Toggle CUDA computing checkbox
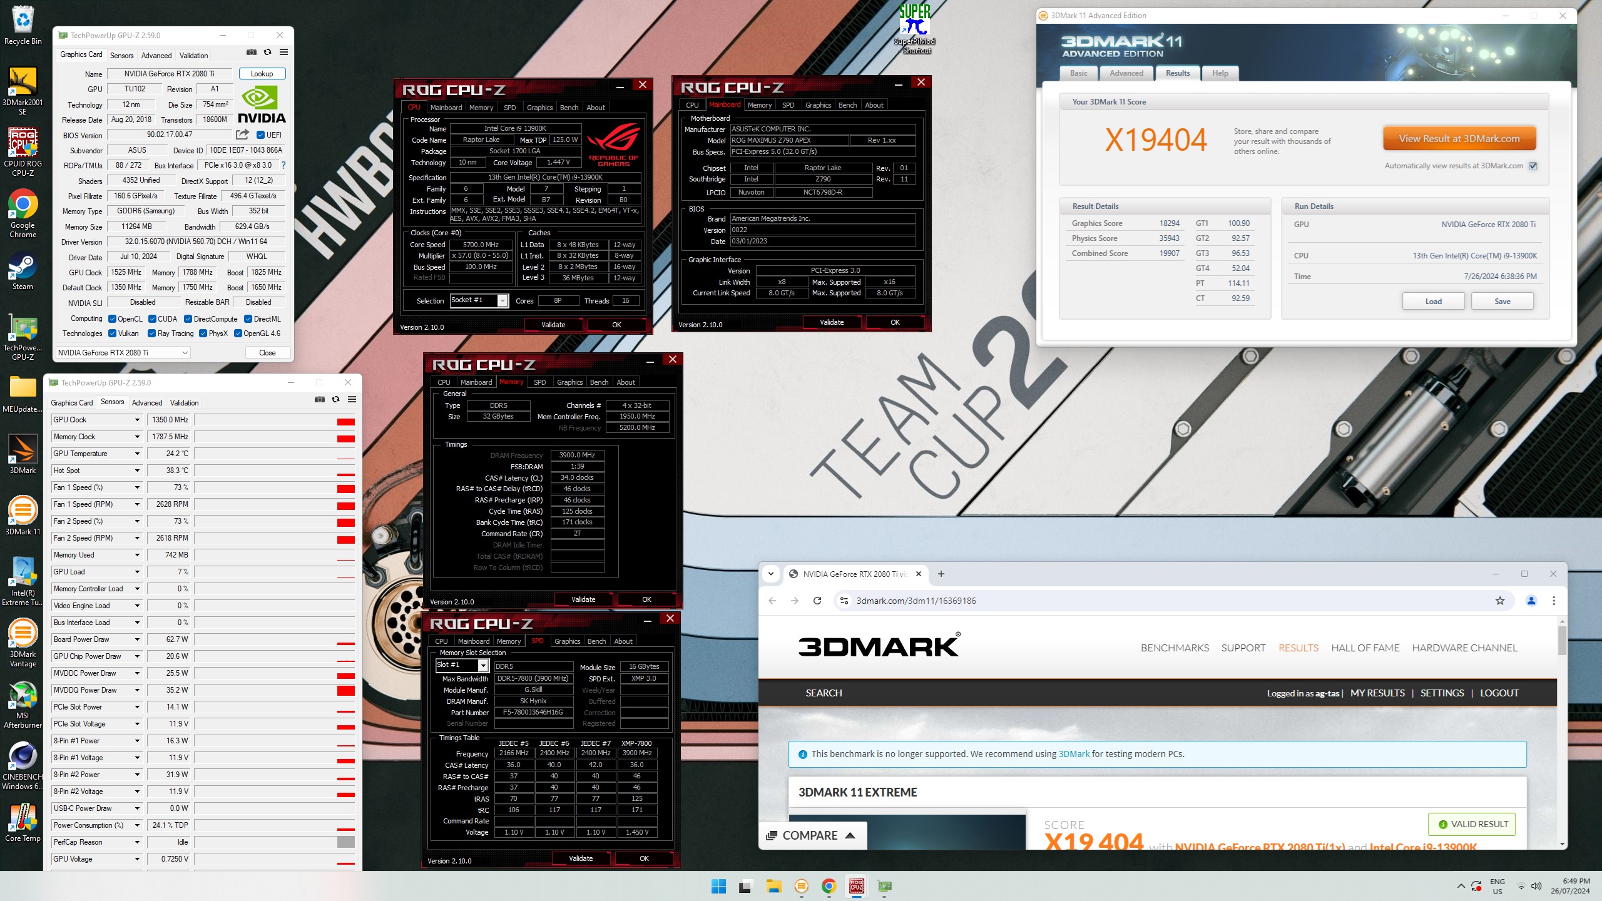 (152, 319)
